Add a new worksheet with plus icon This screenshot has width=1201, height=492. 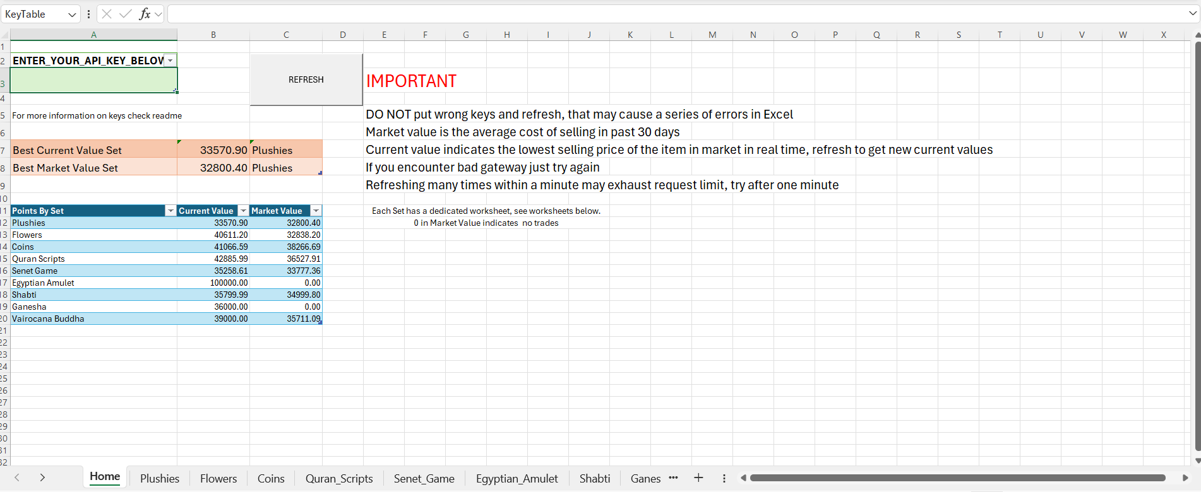tap(698, 478)
